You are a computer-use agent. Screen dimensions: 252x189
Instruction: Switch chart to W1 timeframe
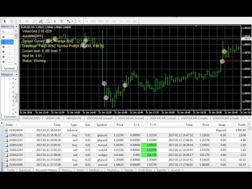[128, 22]
